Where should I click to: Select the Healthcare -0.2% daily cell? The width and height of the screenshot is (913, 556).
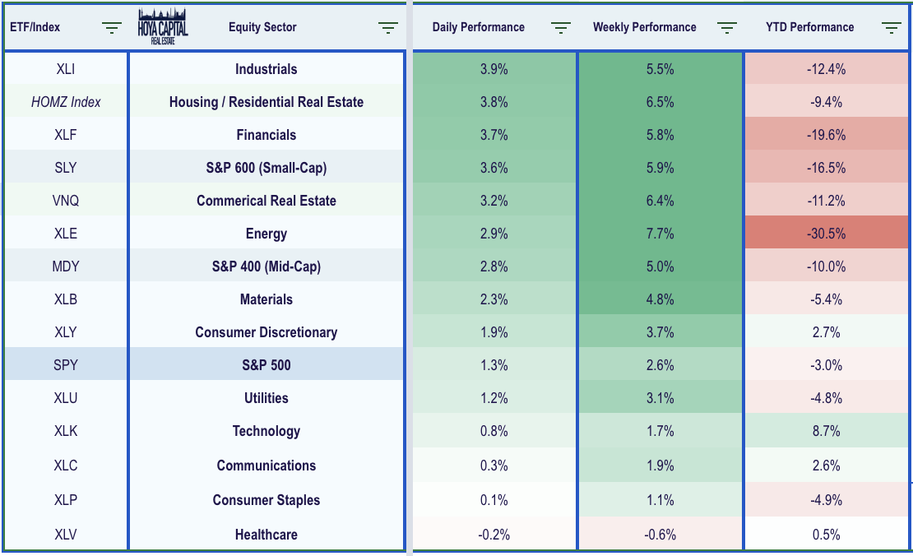tap(494, 535)
